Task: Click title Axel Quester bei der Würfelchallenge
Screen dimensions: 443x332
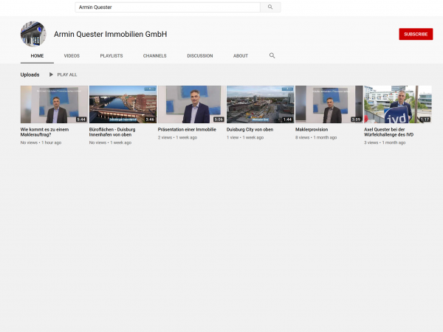Action: pos(388,132)
